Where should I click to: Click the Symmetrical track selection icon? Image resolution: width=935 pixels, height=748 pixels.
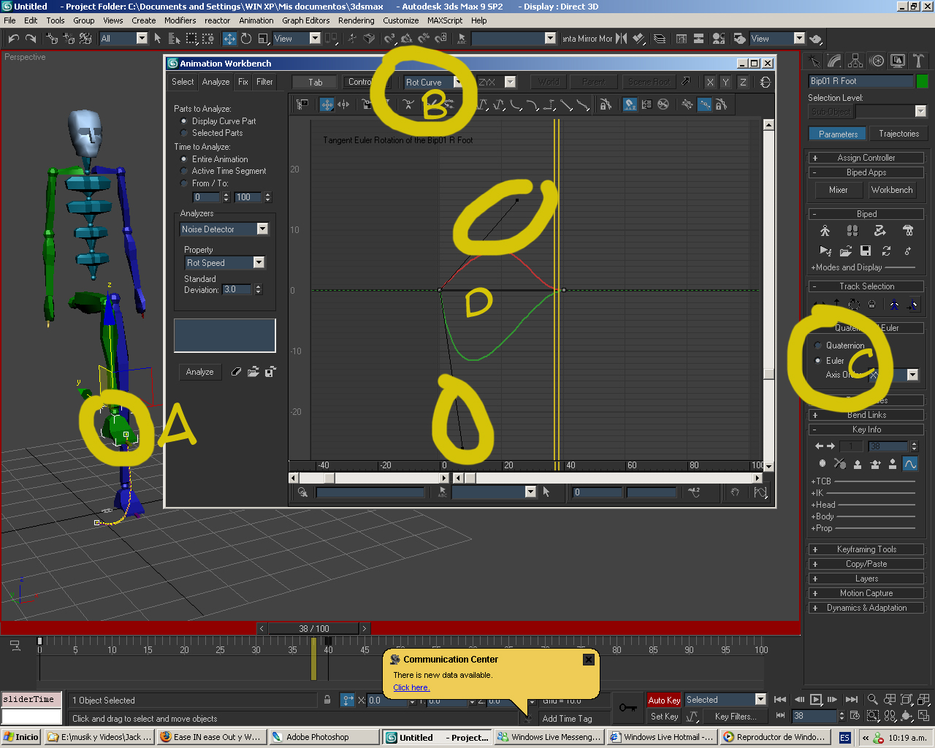click(x=894, y=305)
